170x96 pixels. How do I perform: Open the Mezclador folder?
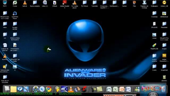click(x=164, y=24)
